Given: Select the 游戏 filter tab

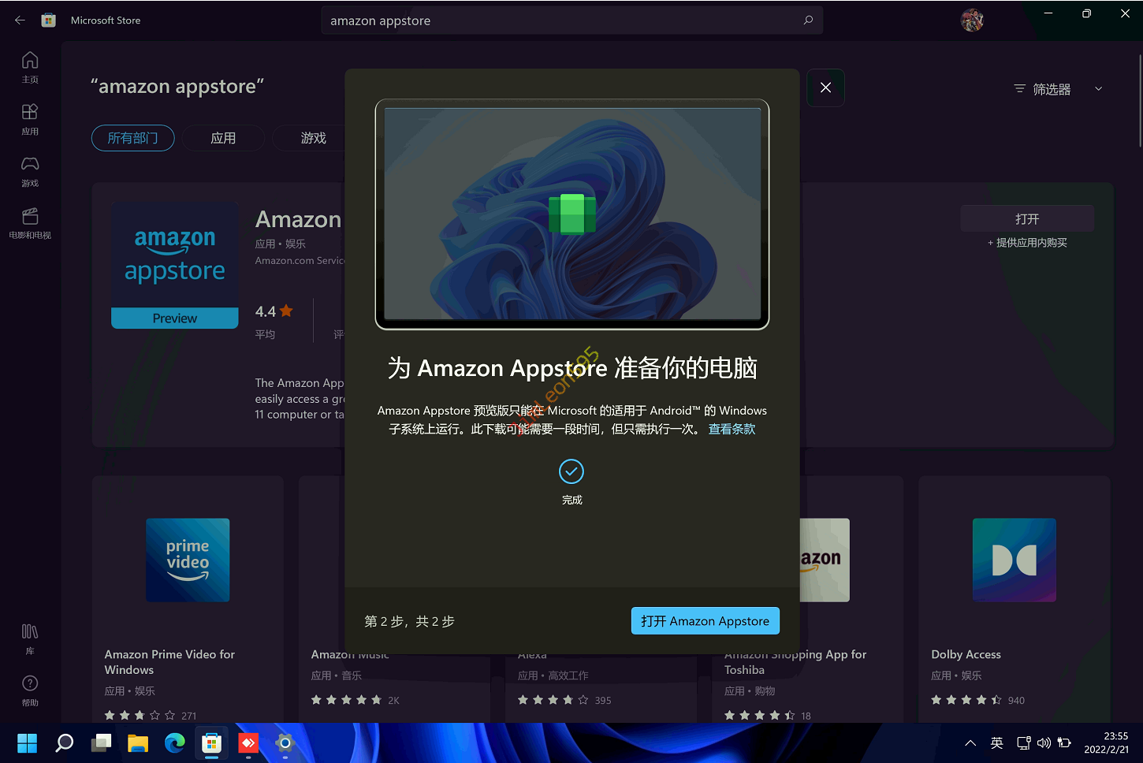Looking at the screenshot, I should click(313, 138).
